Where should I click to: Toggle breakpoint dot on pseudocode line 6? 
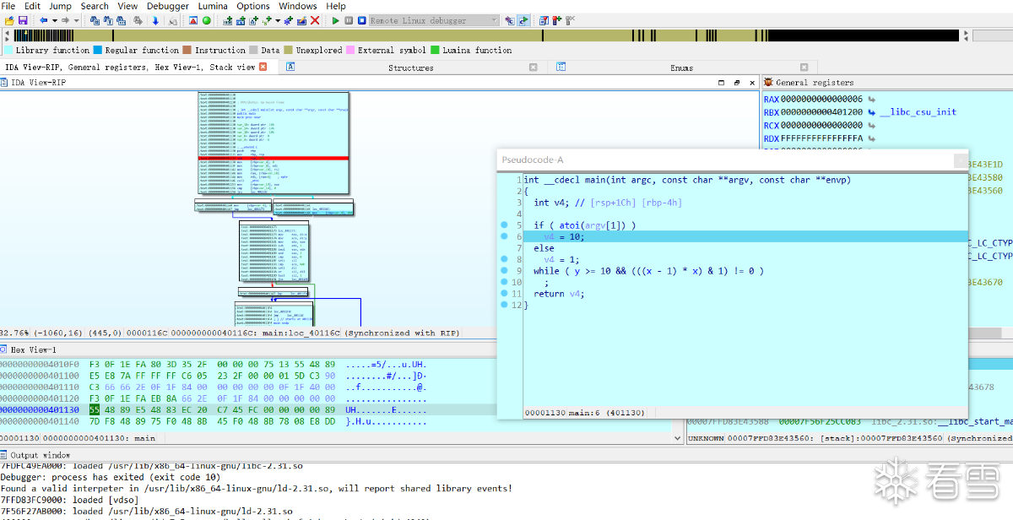[x=504, y=237]
